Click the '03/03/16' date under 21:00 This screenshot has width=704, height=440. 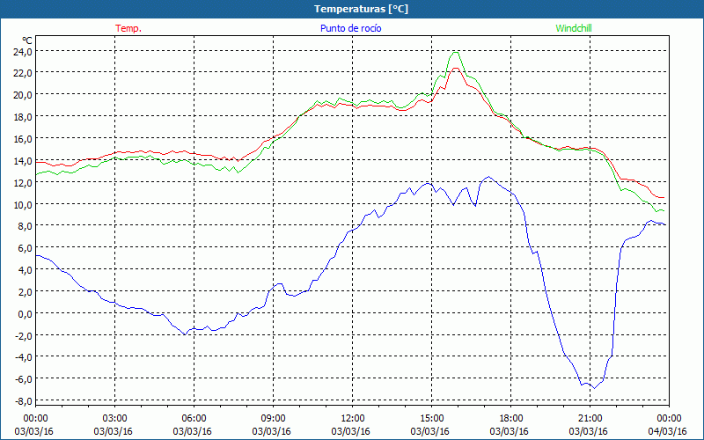pyautogui.click(x=588, y=431)
